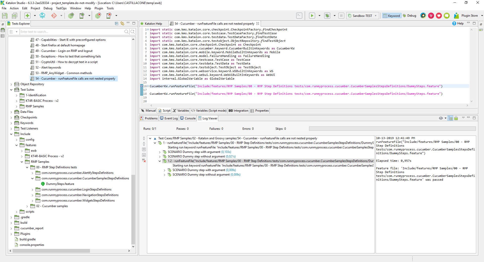This screenshot has width=484, height=262.
Task: Click the Katalon TestOps jellyfish icon
Action: 42,16
